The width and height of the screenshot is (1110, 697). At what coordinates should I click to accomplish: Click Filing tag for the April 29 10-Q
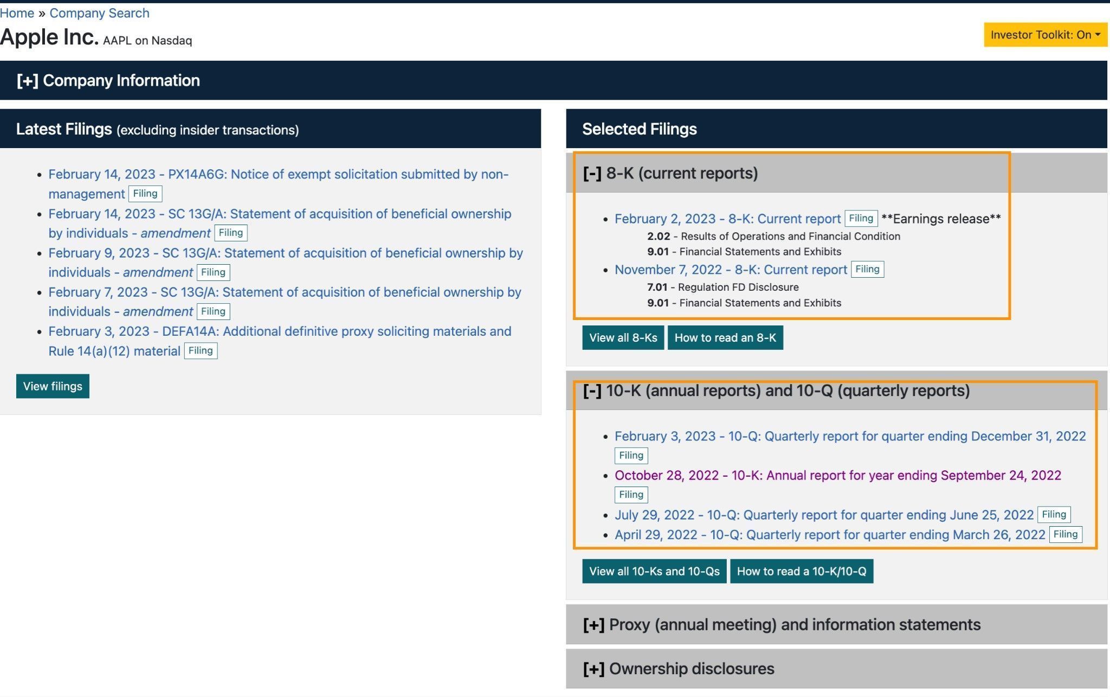click(1065, 534)
